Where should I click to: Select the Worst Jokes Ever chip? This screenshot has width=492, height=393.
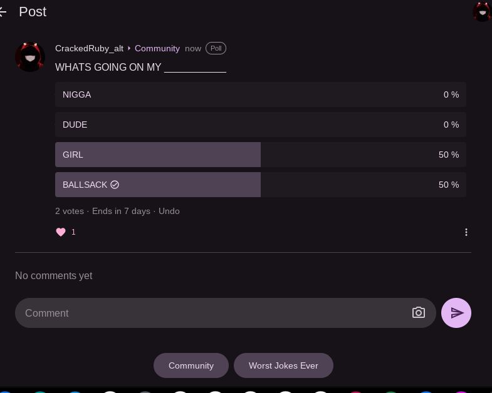pos(283,365)
